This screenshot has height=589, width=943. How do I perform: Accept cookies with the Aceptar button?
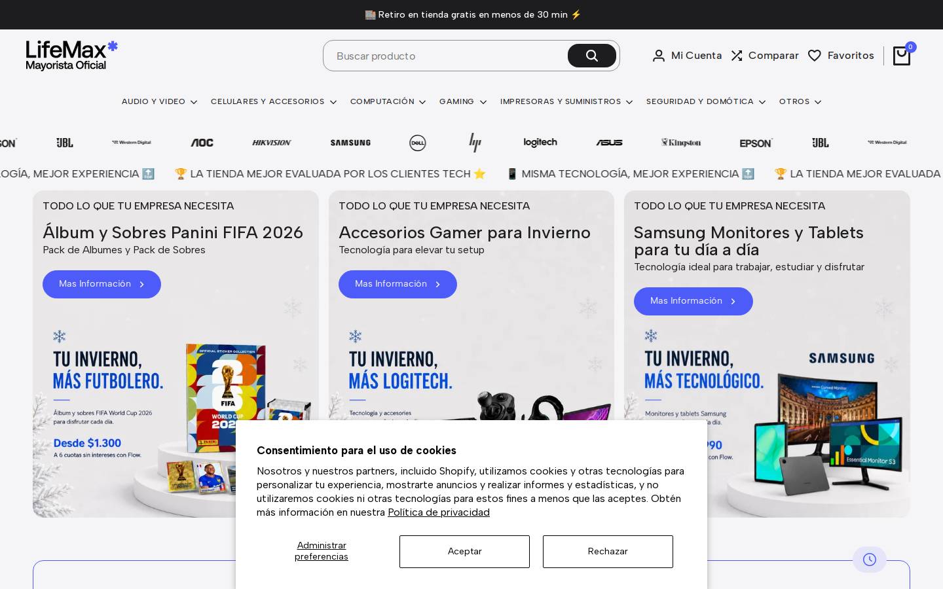click(x=464, y=552)
